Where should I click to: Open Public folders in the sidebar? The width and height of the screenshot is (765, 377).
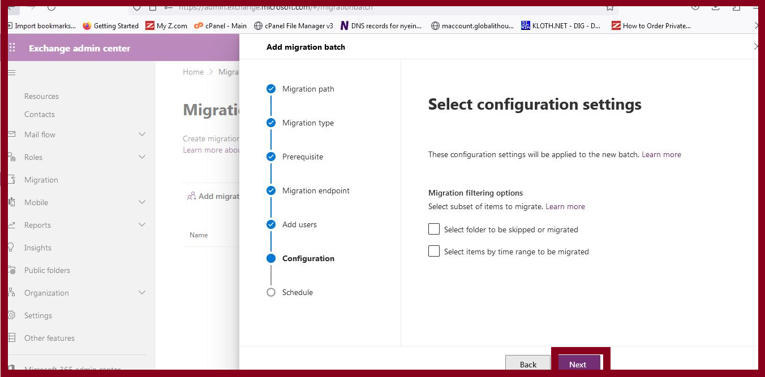[x=47, y=270]
